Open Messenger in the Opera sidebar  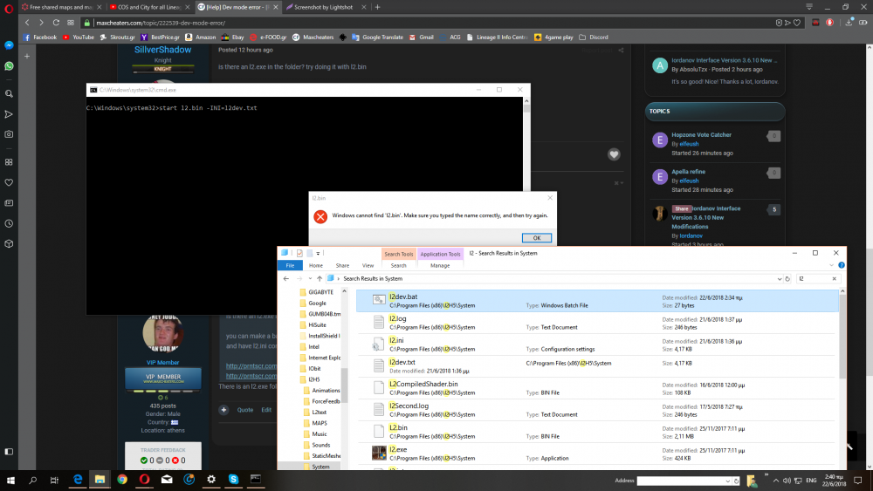pos(9,45)
